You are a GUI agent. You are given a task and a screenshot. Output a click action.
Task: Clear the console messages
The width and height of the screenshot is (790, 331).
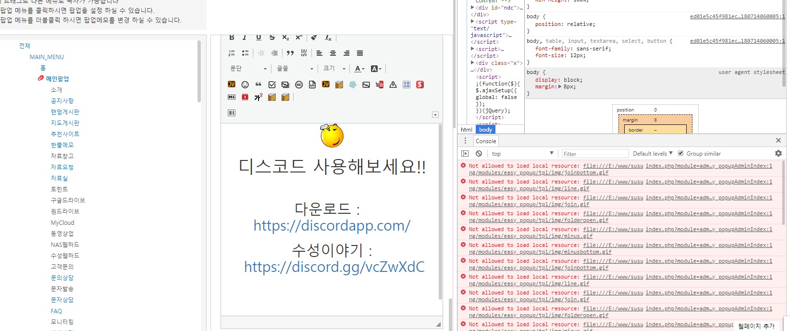click(479, 153)
